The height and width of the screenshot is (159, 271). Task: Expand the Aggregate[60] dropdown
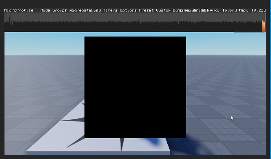pyautogui.click(x=85, y=10)
